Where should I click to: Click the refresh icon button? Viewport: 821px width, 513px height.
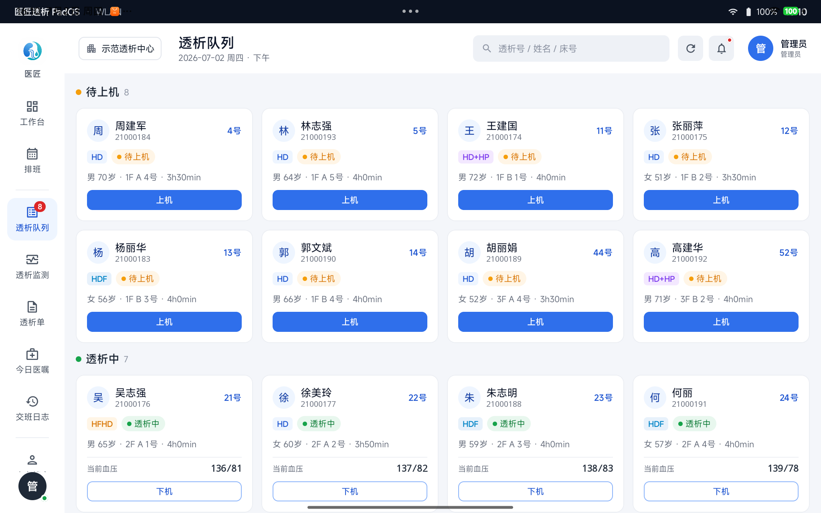[690, 48]
